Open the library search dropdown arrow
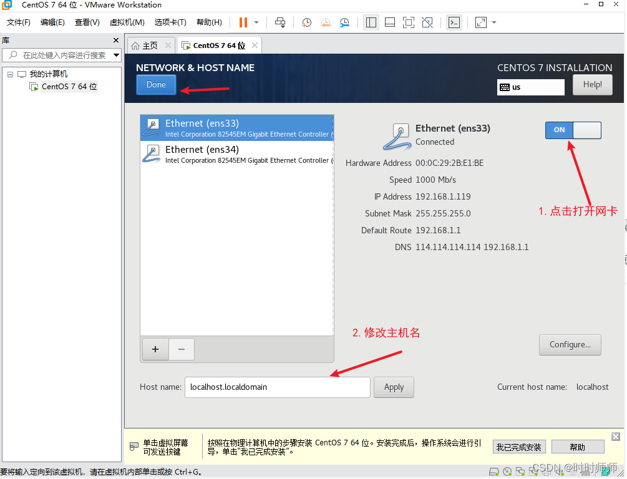 (x=117, y=55)
